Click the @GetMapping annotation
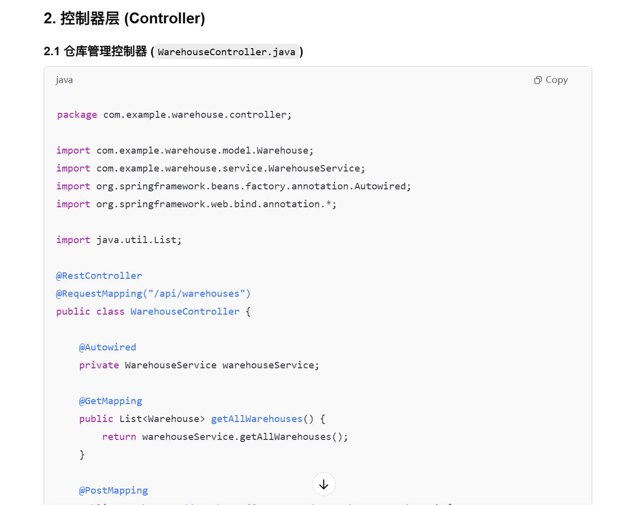The image size is (631, 505). pos(110,401)
